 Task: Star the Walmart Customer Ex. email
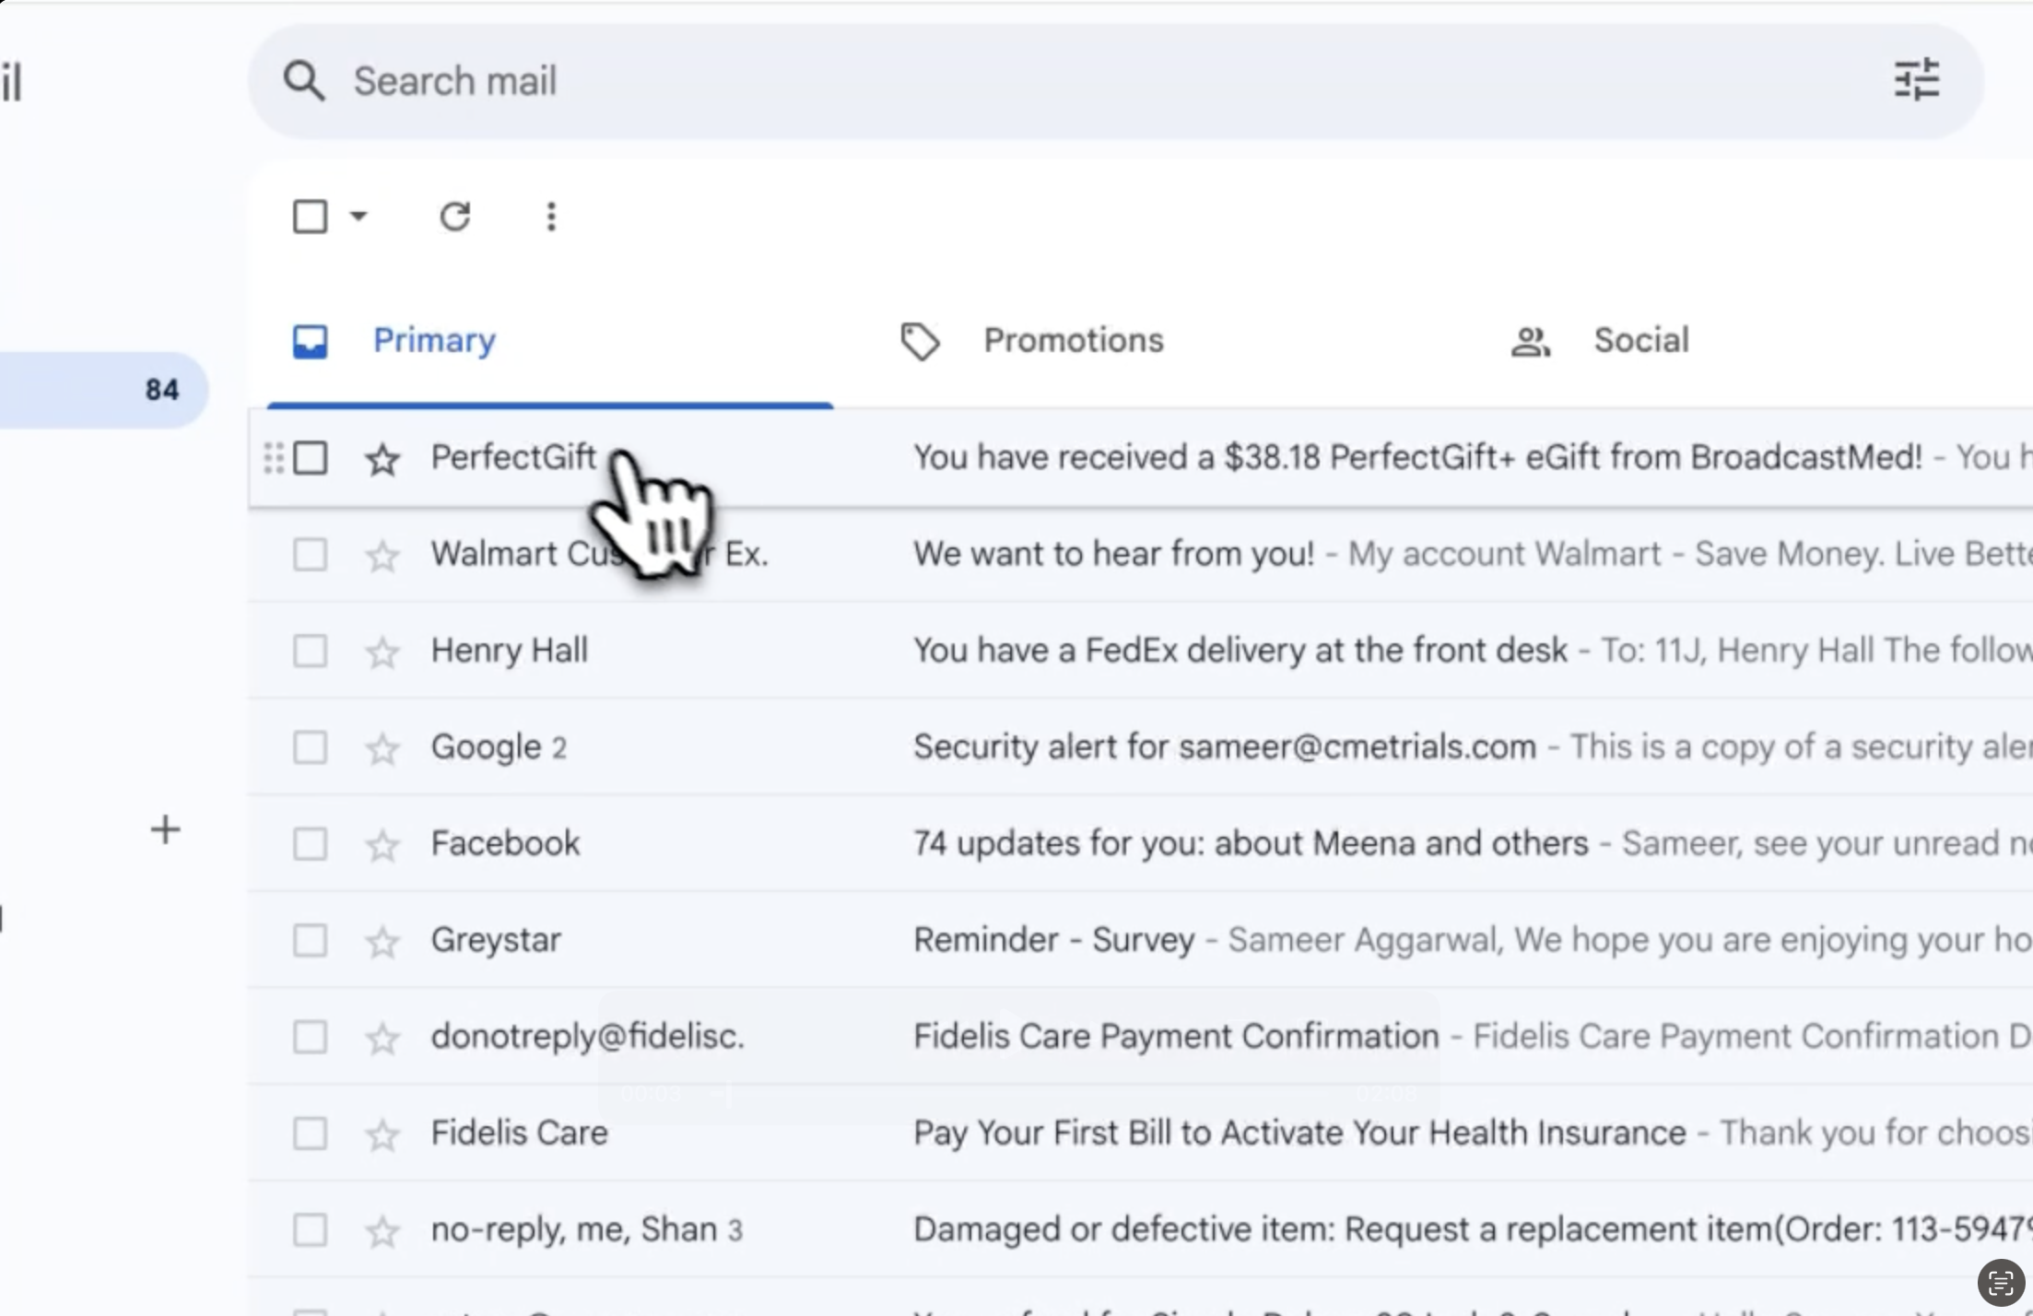point(382,555)
